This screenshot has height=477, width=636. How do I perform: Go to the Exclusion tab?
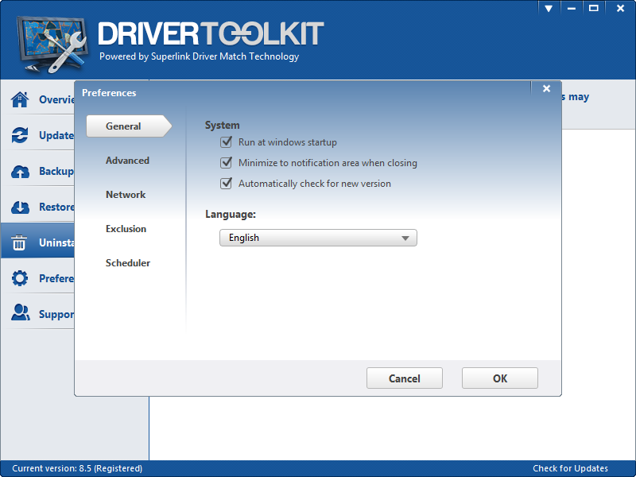point(126,228)
